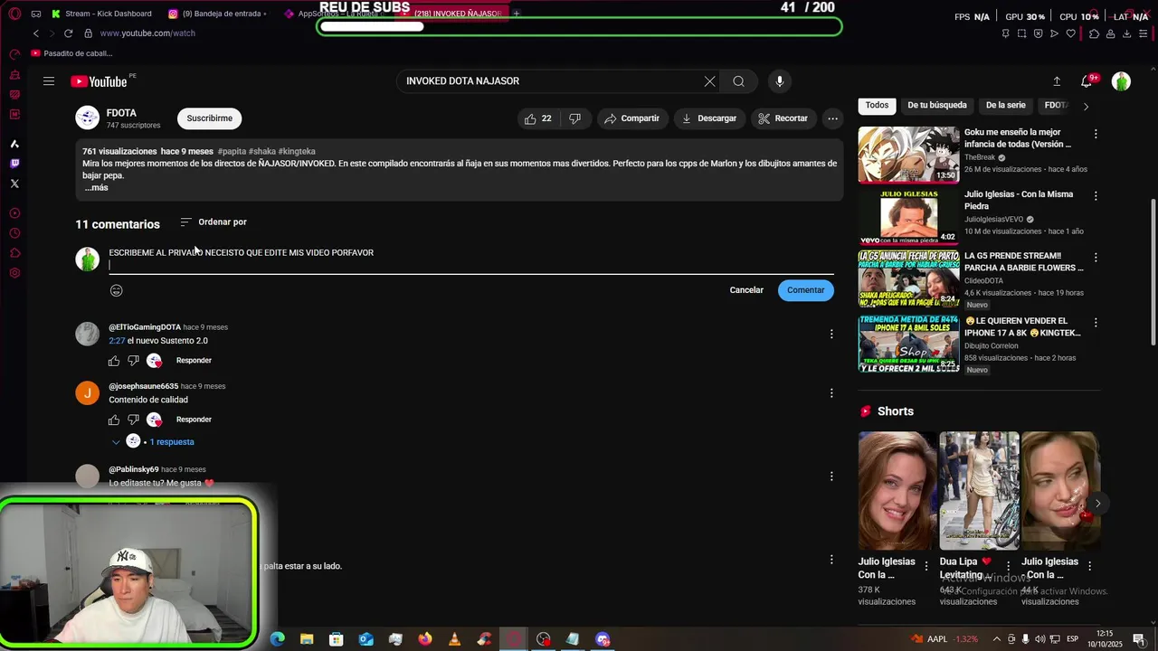This screenshot has height=651, width=1158.
Task: Open the Opera GX logo menu
Action: (14, 14)
